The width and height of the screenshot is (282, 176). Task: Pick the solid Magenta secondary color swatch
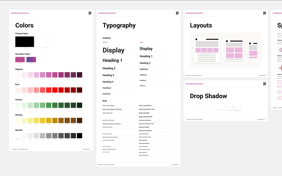[x=20, y=59]
